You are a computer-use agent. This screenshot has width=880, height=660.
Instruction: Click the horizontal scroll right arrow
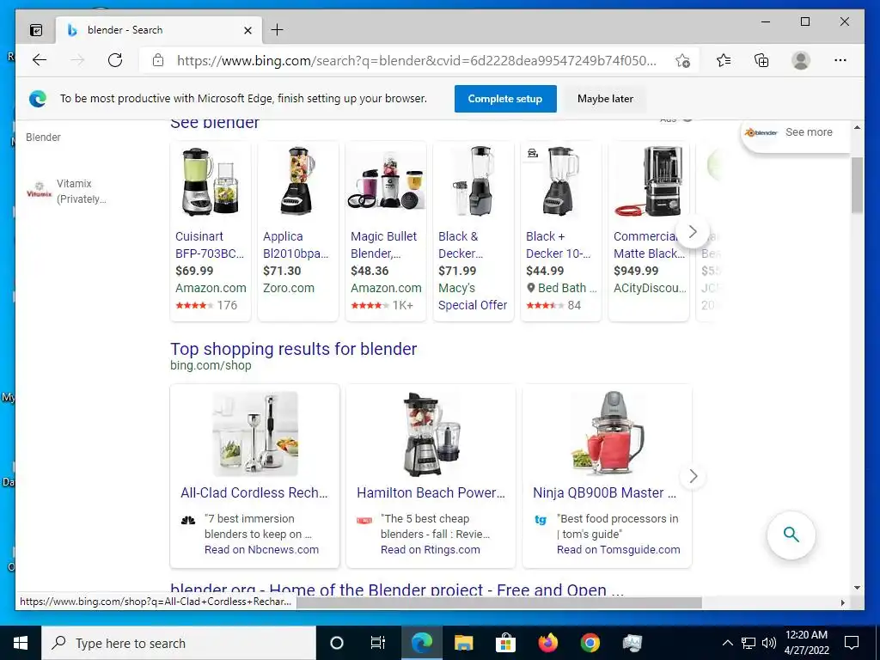(x=842, y=602)
